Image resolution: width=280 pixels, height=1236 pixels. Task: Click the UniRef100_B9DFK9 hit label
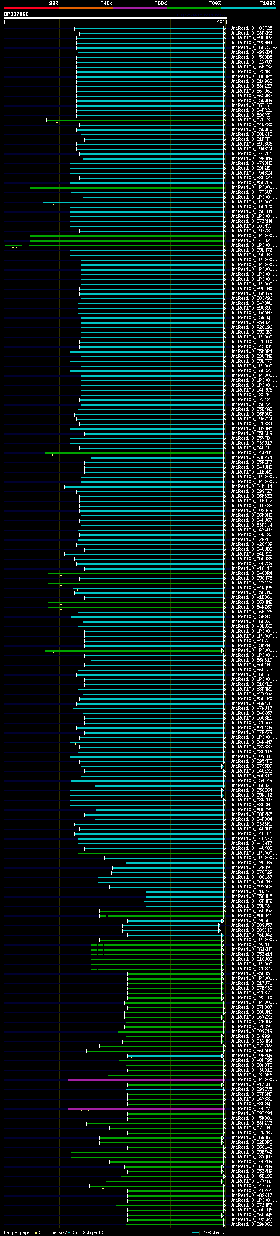pyautogui.click(x=251, y=862)
